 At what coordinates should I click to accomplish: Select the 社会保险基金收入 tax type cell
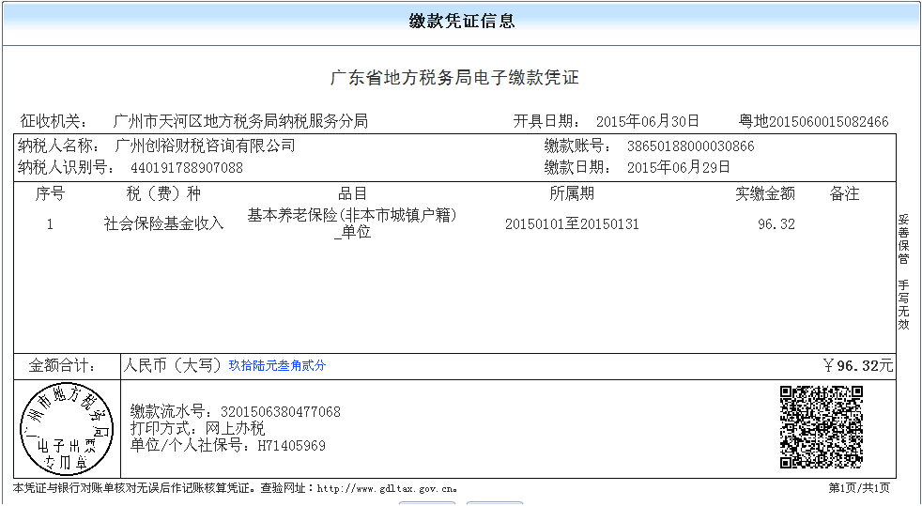164,223
